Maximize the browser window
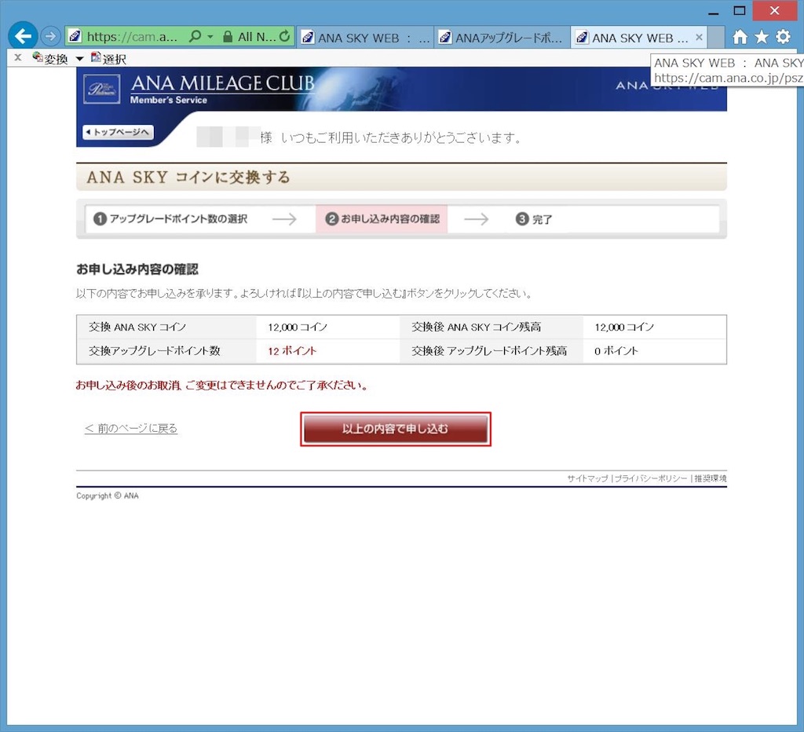The height and width of the screenshot is (732, 804). coord(740,11)
